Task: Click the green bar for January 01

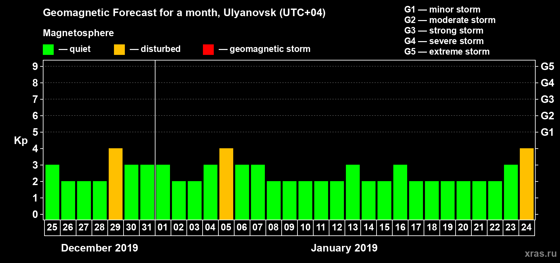Action: [163, 192]
